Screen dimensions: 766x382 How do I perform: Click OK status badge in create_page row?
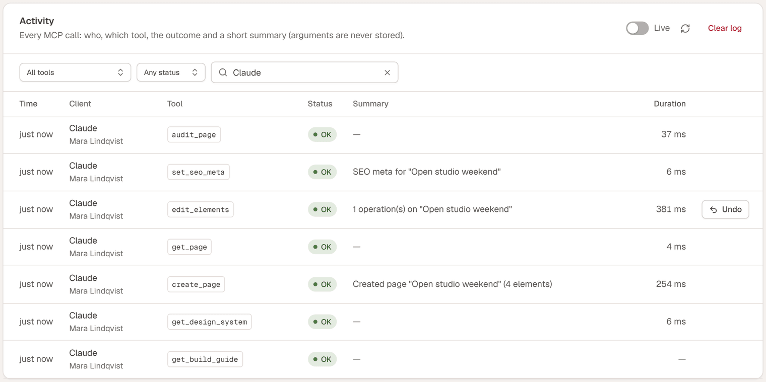click(x=322, y=284)
